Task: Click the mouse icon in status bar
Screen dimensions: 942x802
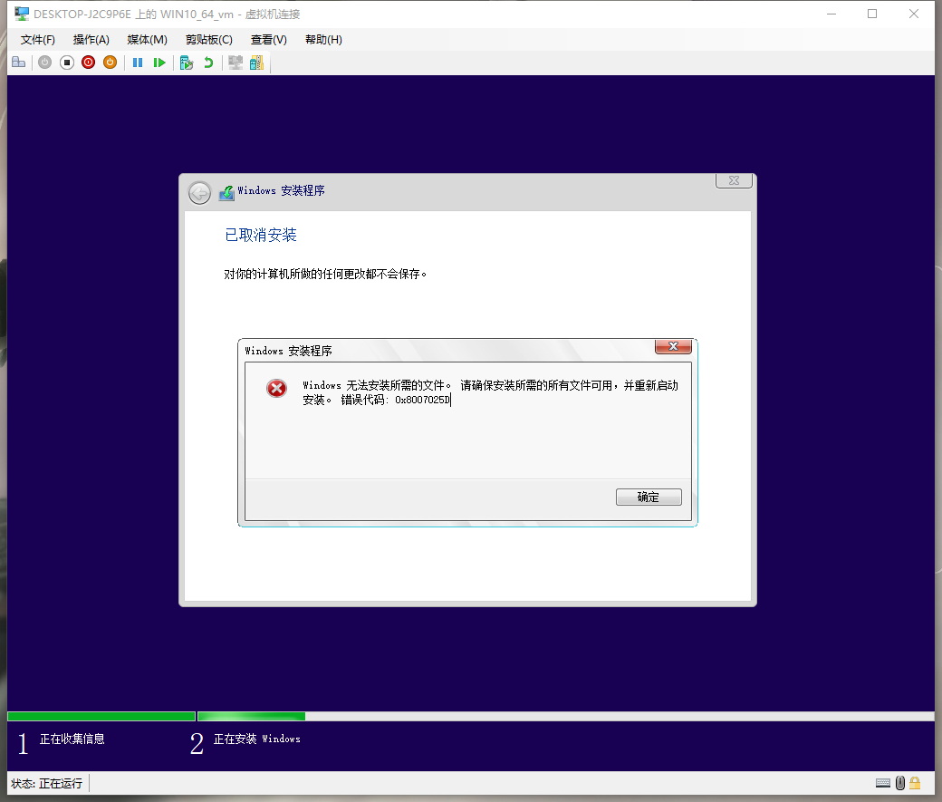Action: click(900, 783)
